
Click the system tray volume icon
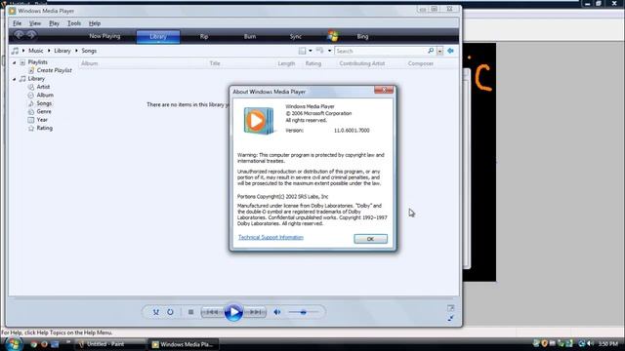tap(590, 343)
